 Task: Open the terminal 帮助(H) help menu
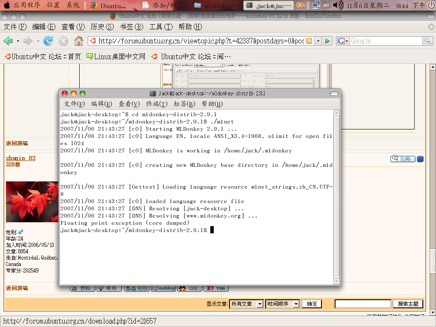tap(212, 104)
